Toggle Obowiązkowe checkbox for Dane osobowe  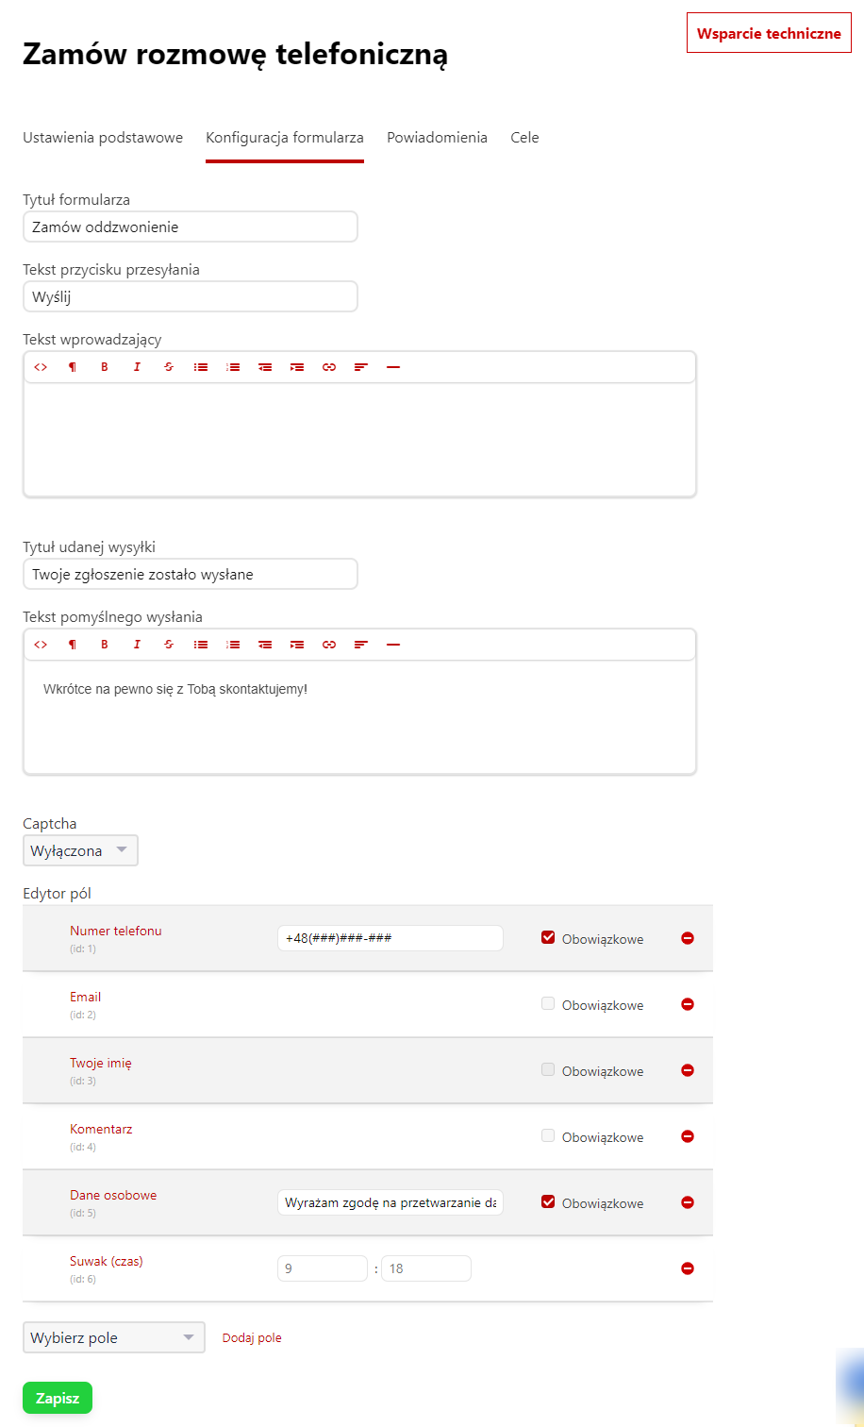(548, 1201)
